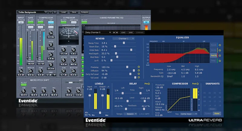Image resolution: width=242 pixels, height=131 pixels.
Task: Click the minus preset button in channel strip
Action: [x=50, y=12]
